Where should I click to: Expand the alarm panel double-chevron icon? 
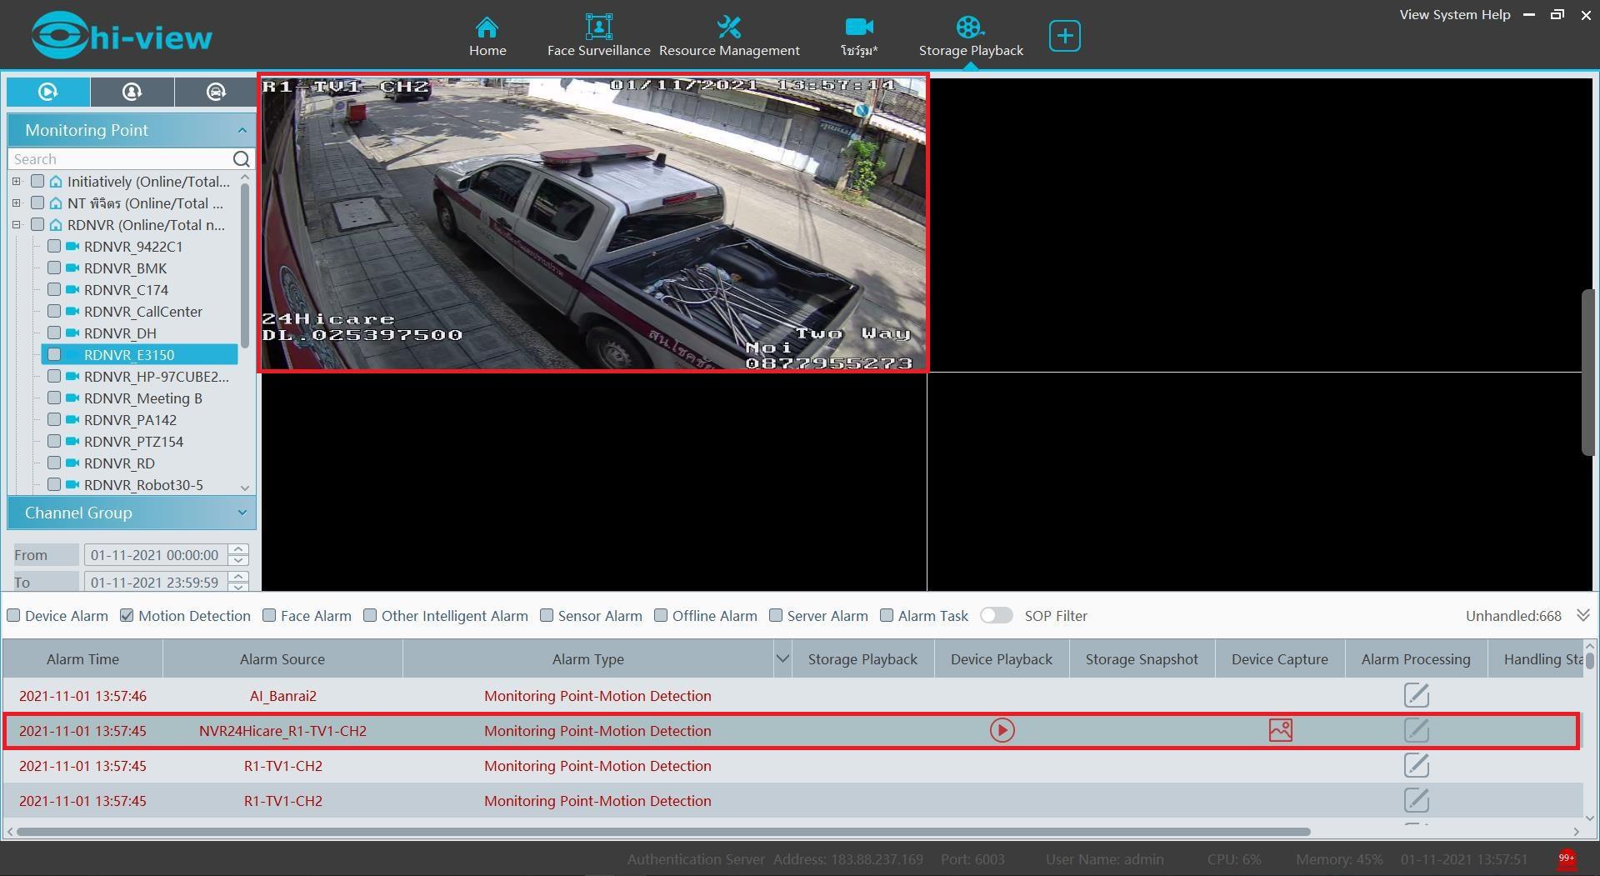click(x=1583, y=615)
